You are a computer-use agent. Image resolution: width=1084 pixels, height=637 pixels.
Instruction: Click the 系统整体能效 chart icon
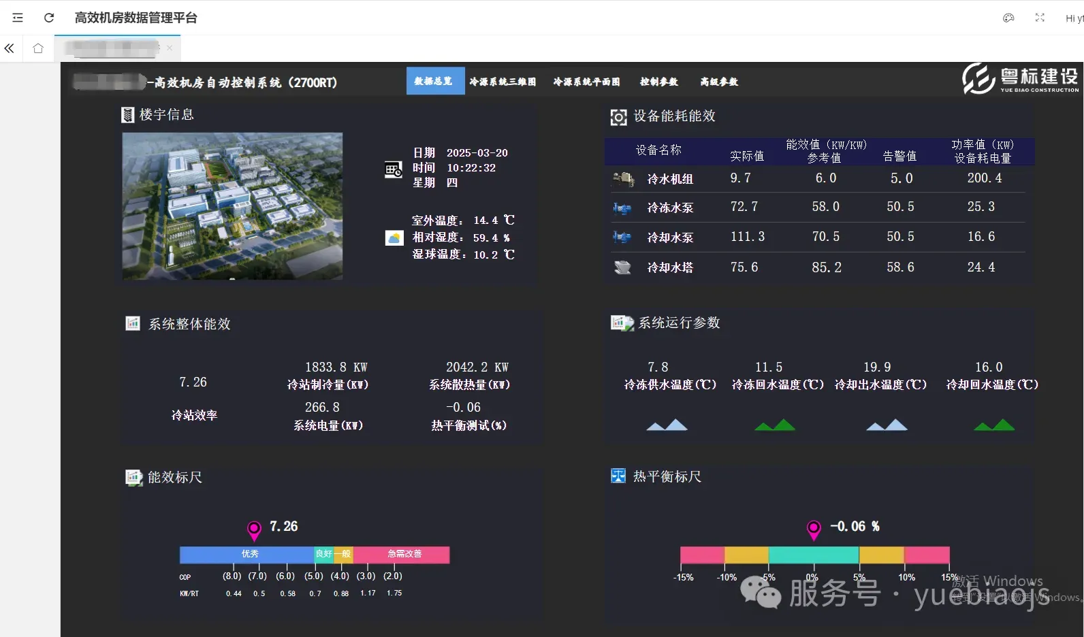[133, 323]
